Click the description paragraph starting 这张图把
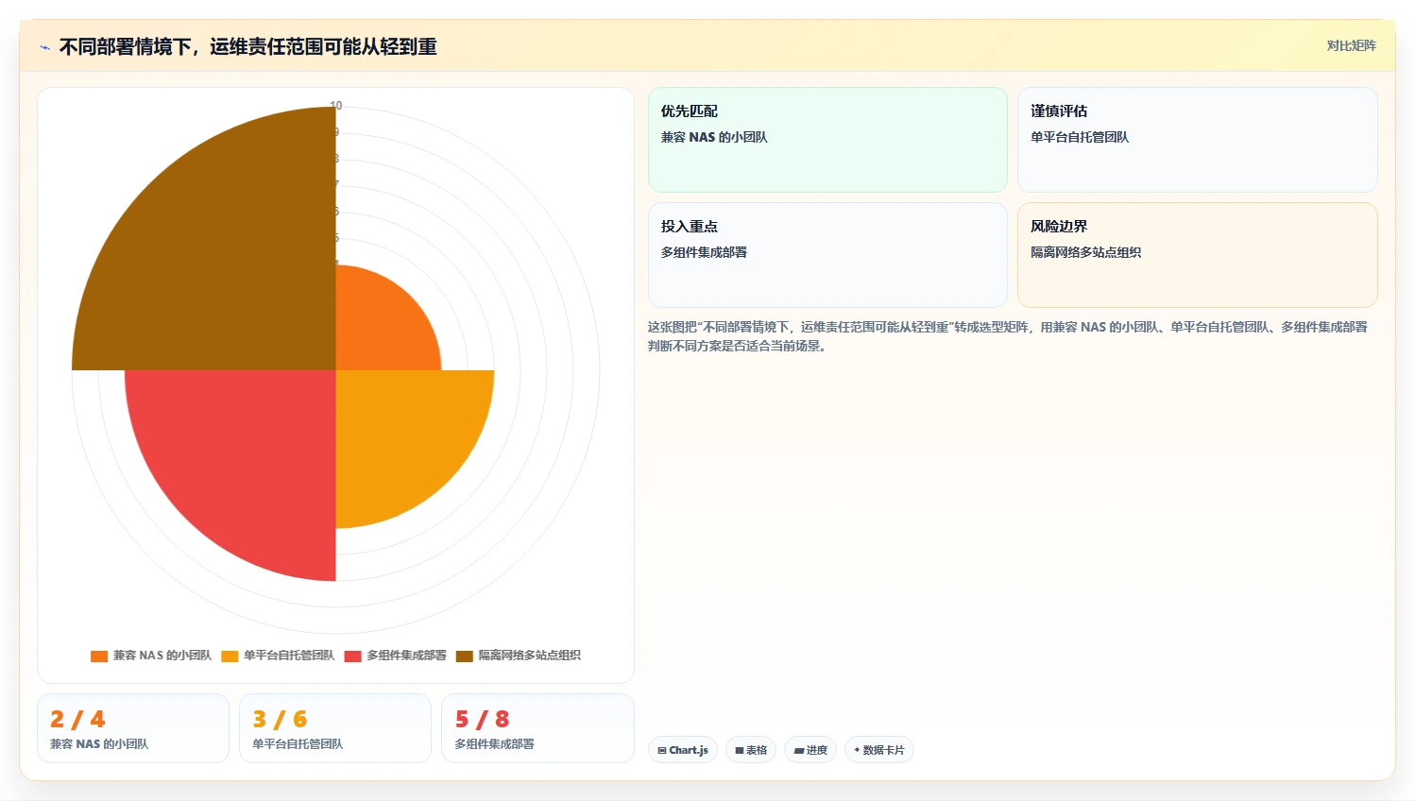Image resolution: width=1415 pixels, height=801 pixels. 1008,336
